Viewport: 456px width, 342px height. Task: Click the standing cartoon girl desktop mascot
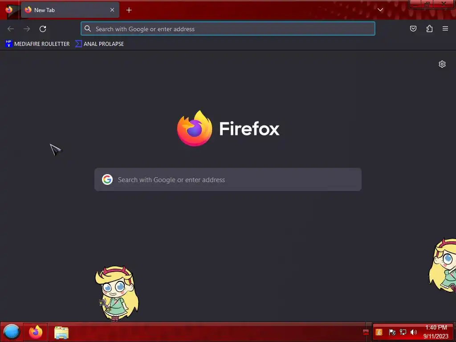117,294
